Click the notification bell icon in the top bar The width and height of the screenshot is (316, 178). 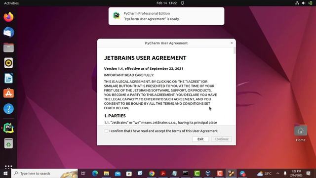point(182,3)
